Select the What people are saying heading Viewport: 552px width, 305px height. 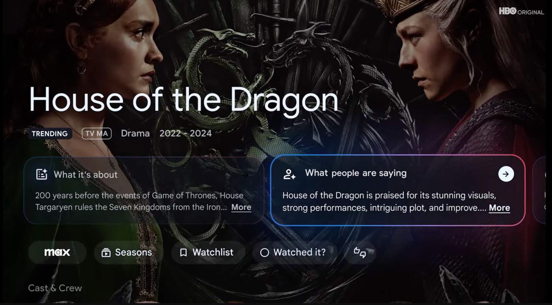point(356,173)
